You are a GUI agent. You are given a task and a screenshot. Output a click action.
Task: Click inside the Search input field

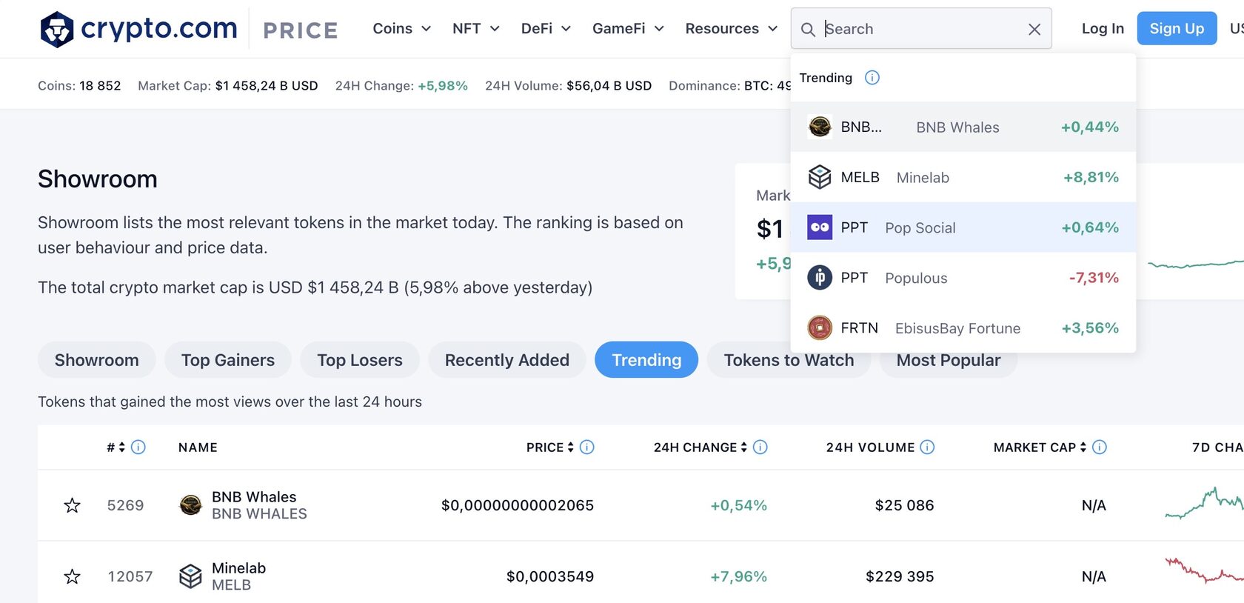[922, 29]
